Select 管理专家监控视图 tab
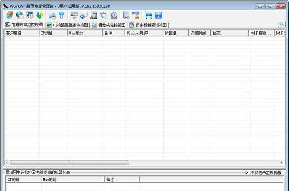Screen dimensions: 289x191 24,25
